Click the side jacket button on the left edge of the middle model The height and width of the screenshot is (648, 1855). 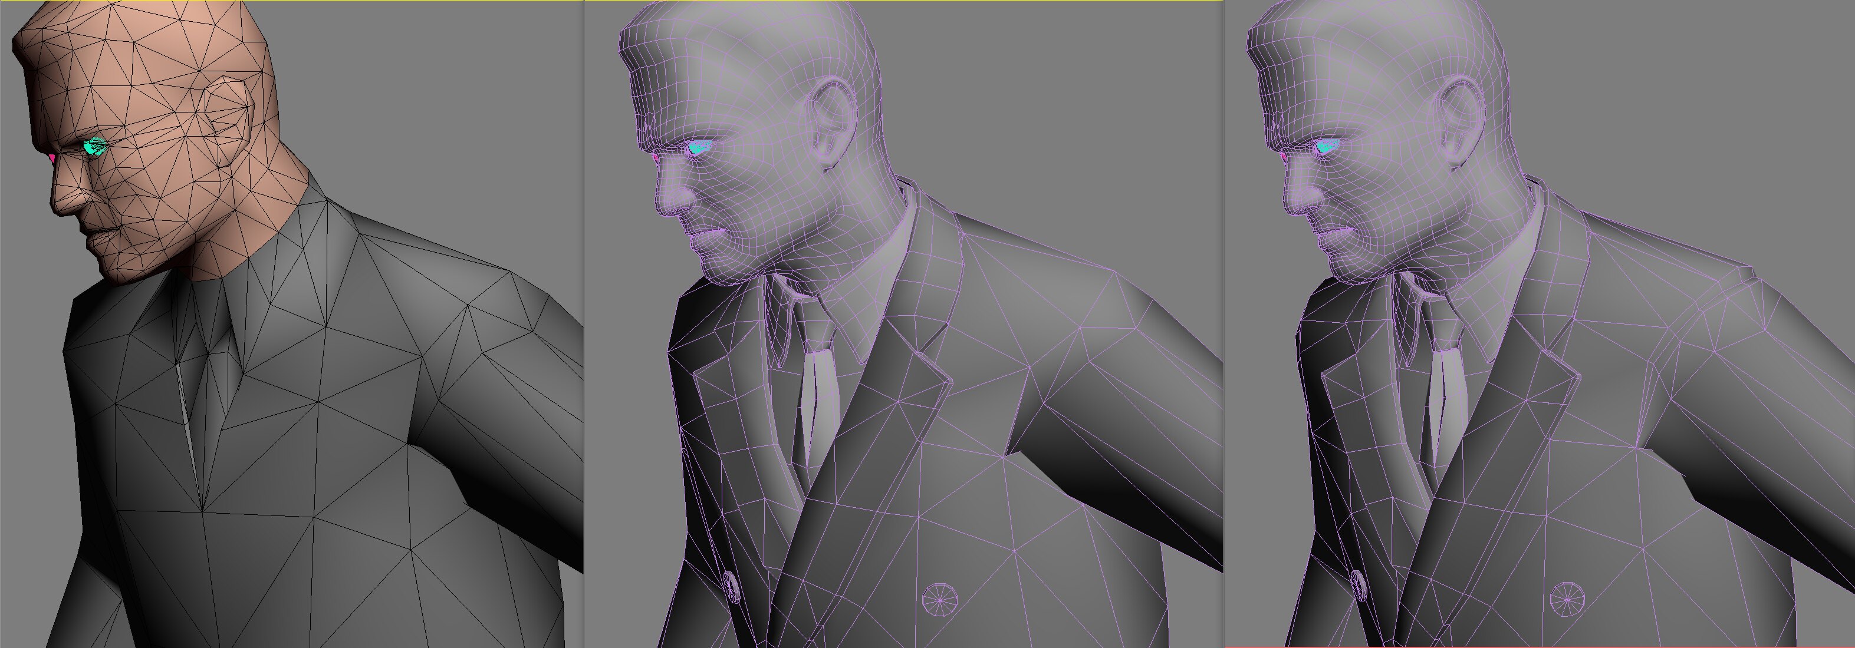731,586
